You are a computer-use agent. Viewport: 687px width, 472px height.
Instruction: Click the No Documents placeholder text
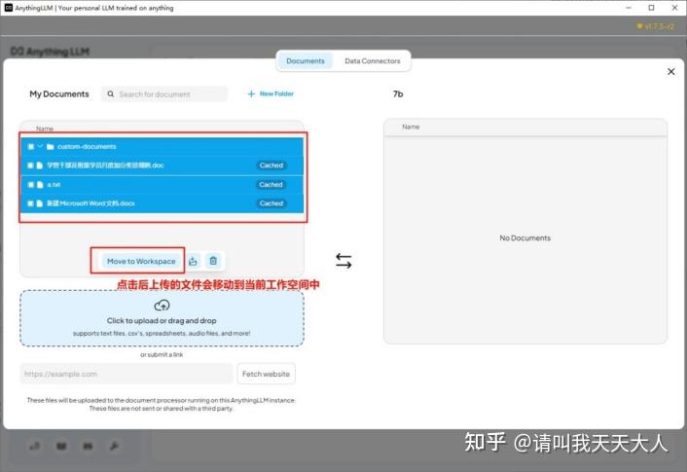pyautogui.click(x=524, y=238)
